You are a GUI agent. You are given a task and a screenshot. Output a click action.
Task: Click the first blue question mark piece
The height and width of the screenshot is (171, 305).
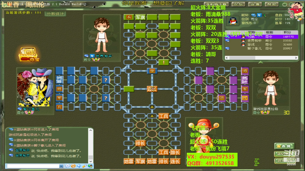pyautogui.click(x=106, y=80)
